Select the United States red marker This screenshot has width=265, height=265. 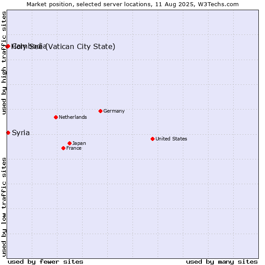[153, 139]
